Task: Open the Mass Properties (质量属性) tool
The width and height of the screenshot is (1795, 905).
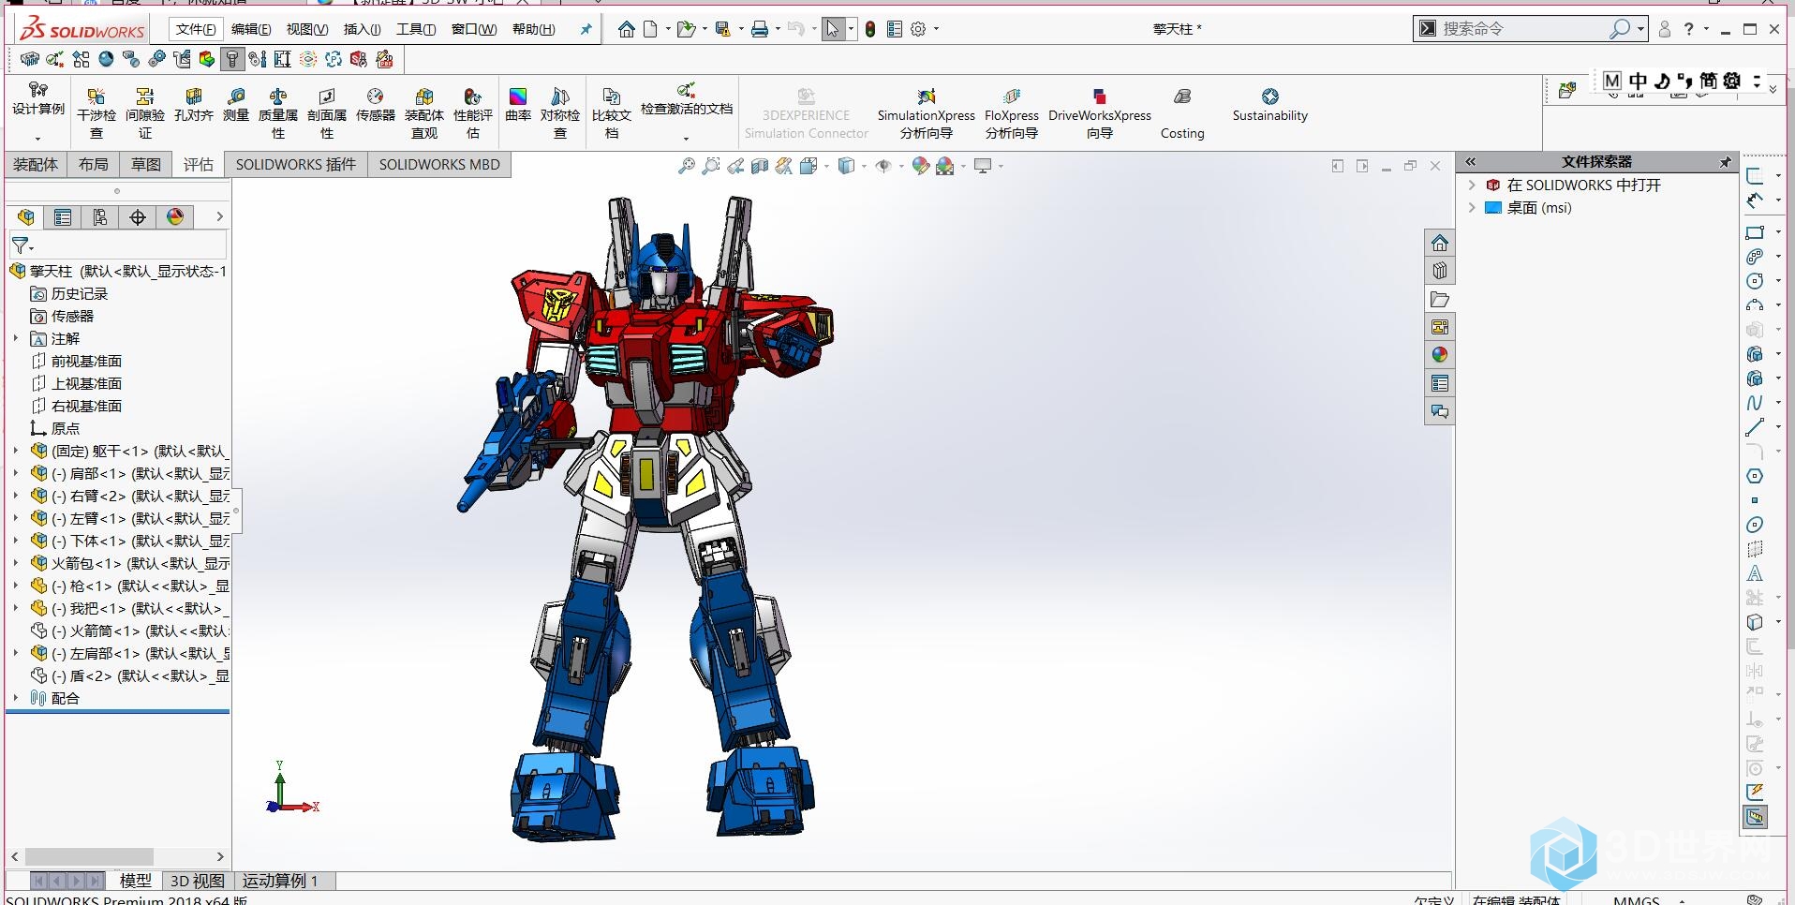Action: pyautogui.click(x=278, y=111)
